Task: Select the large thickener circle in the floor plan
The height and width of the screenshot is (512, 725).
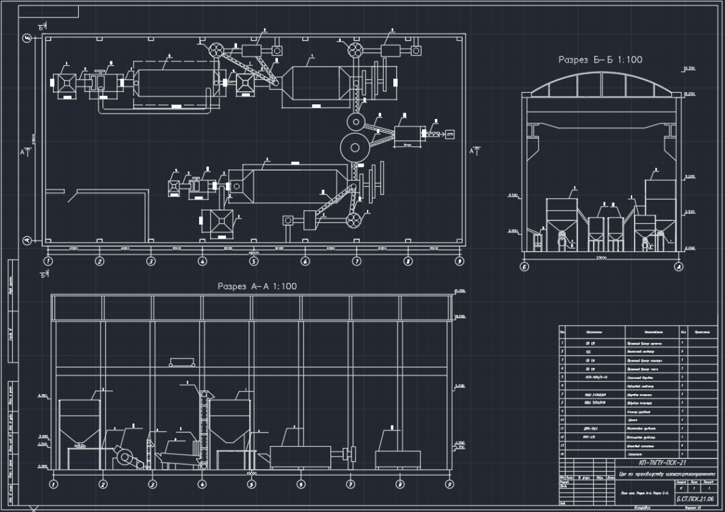Action: click(355, 148)
